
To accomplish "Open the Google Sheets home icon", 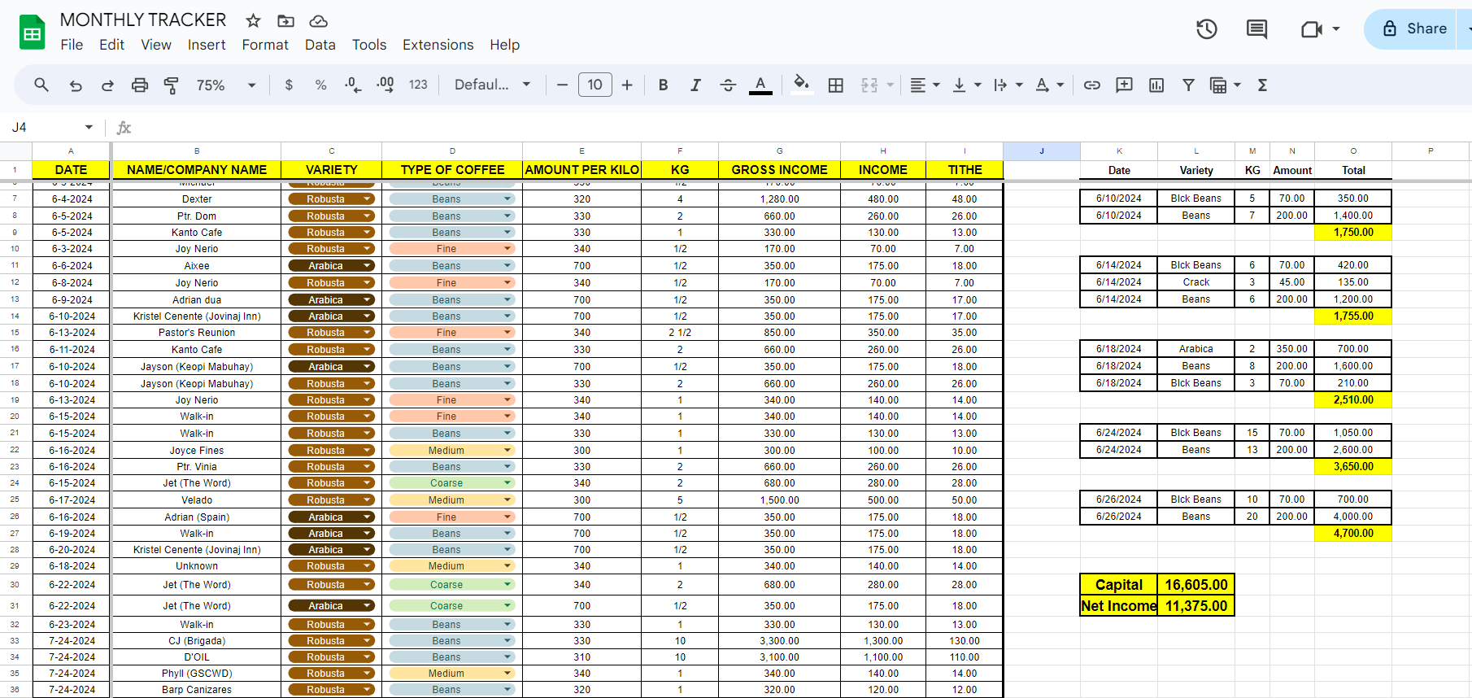I will [33, 33].
